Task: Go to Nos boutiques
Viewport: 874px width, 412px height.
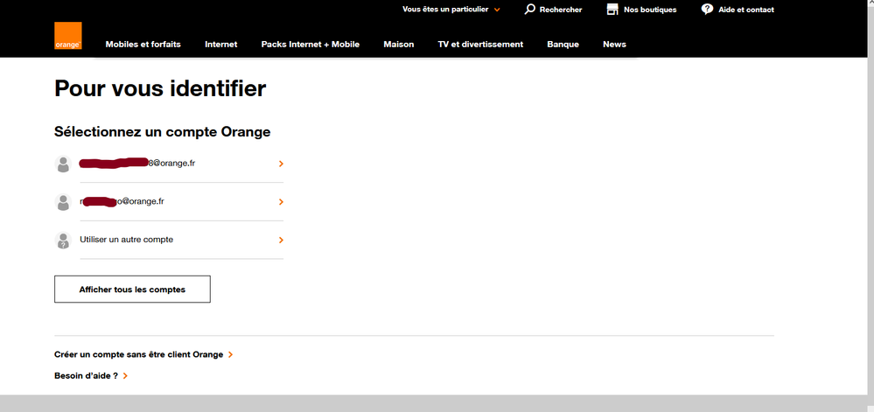Action: point(650,10)
